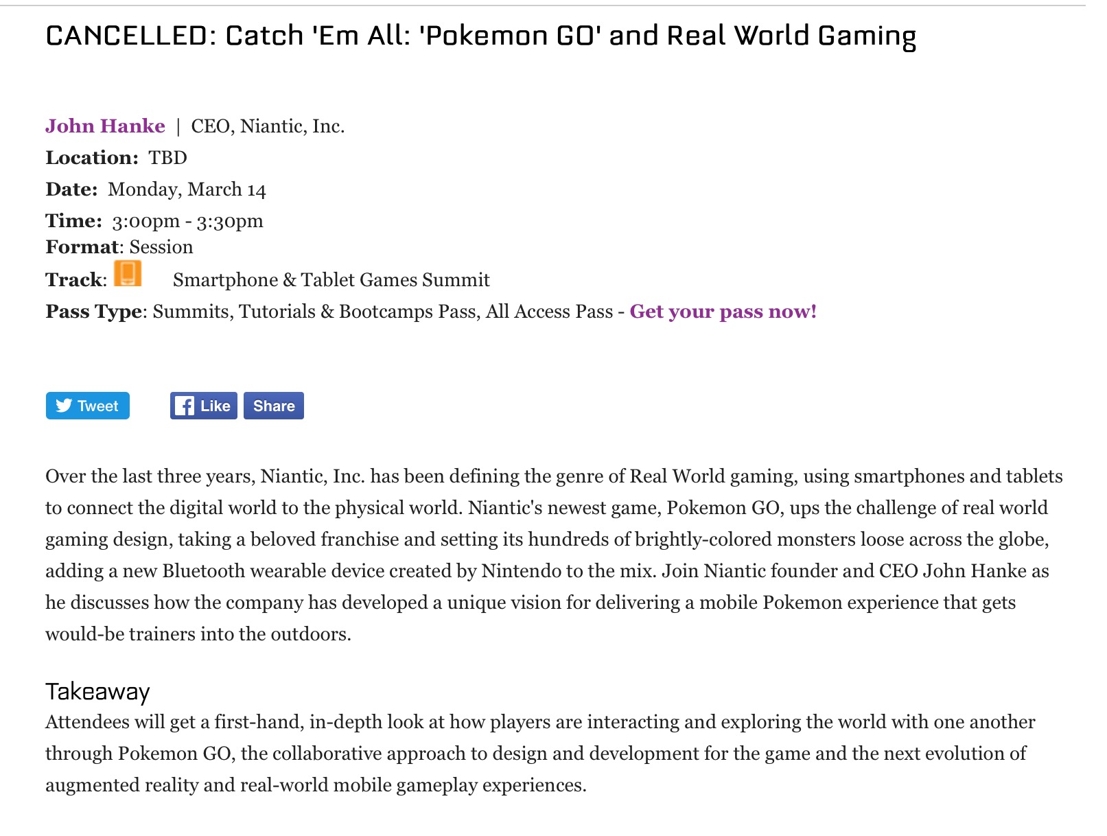Screen dimensions: 1107x836
Task: Click the 'Get your pass now!' link
Action: (x=723, y=312)
